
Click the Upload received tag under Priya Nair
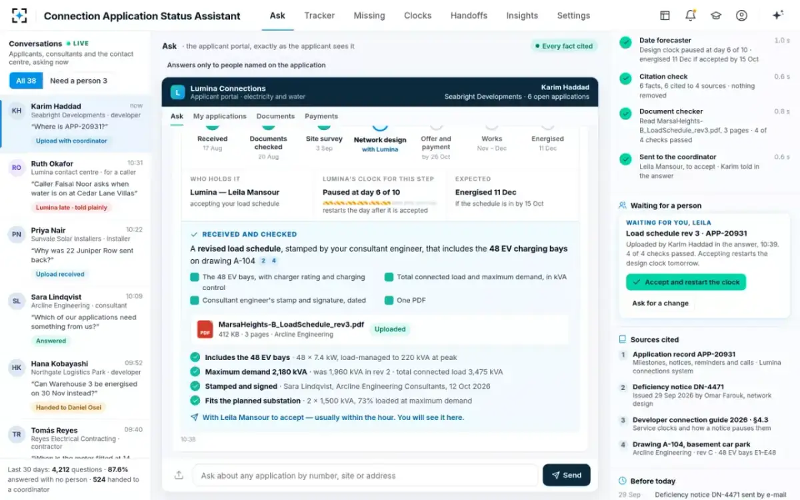pyautogui.click(x=60, y=274)
